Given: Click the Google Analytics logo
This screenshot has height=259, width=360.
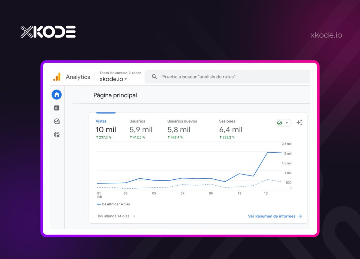Looking at the screenshot, I should tap(58, 77).
